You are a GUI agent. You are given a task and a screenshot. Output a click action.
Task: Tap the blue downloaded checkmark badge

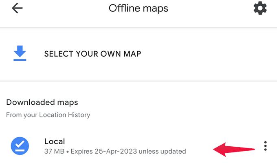click(x=20, y=146)
